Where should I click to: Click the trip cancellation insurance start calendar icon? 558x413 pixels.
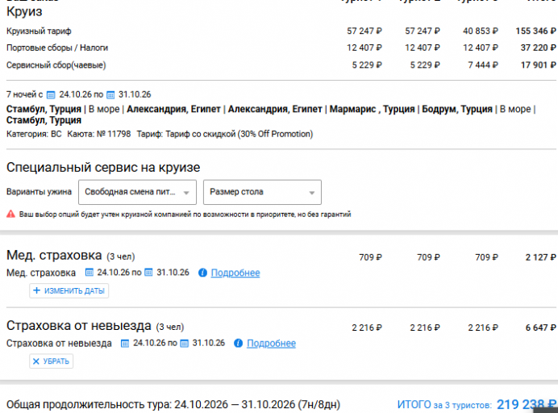[x=125, y=343]
